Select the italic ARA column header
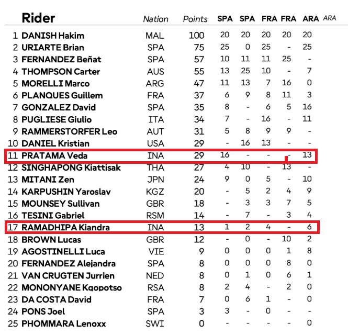Viewport: 348px width, 335px height. point(329,18)
